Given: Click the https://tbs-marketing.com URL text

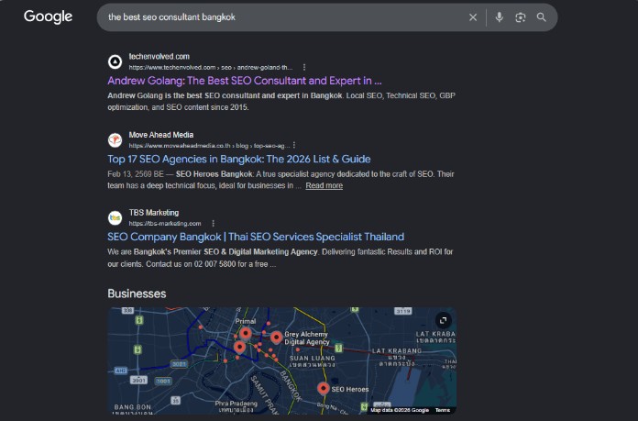Looking at the screenshot, I should 165,224.
